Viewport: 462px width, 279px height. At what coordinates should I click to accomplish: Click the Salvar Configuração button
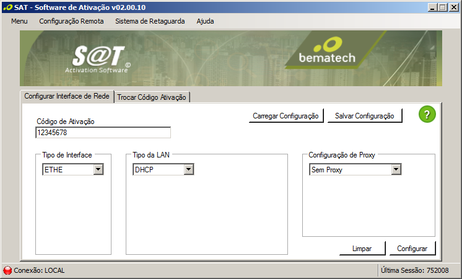(365, 116)
